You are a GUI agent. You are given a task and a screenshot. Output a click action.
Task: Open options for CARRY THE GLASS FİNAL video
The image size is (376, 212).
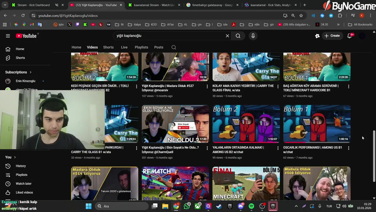pos(278,87)
